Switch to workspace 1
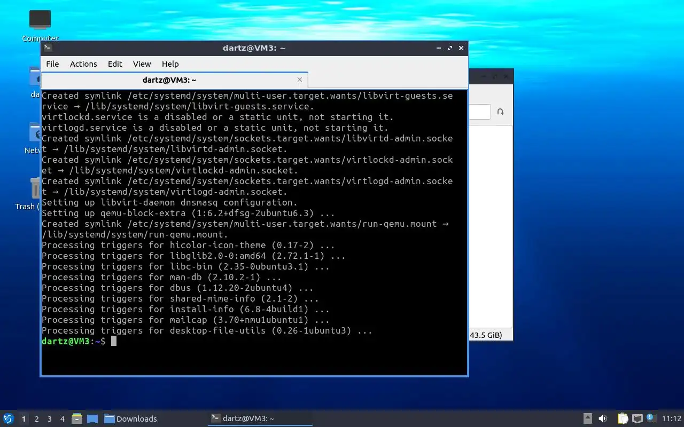Viewport: 684px width, 427px height. click(x=24, y=419)
